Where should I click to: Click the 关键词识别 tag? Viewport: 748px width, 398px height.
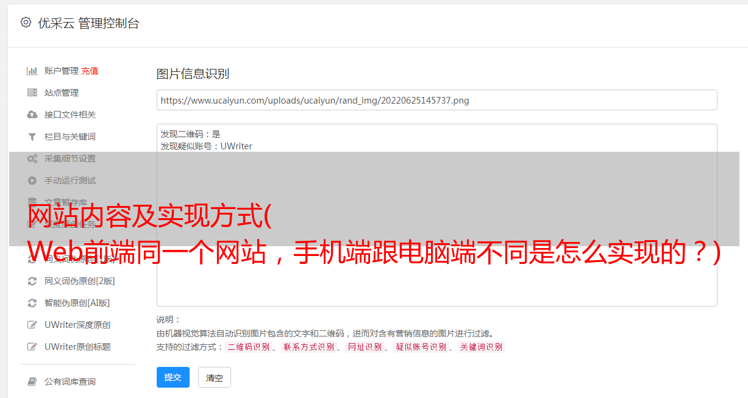(x=482, y=347)
